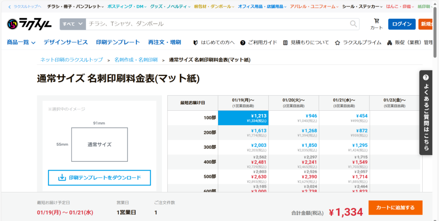Click カートに追加する button

[395, 208]
